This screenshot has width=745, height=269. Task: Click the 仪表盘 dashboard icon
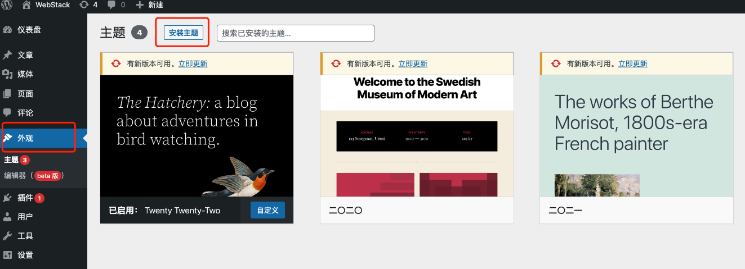pyautogui.click(x=7, y=30)
